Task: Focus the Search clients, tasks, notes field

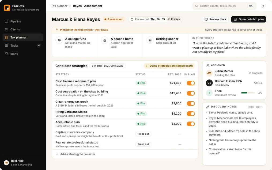Action: (224, 6)
